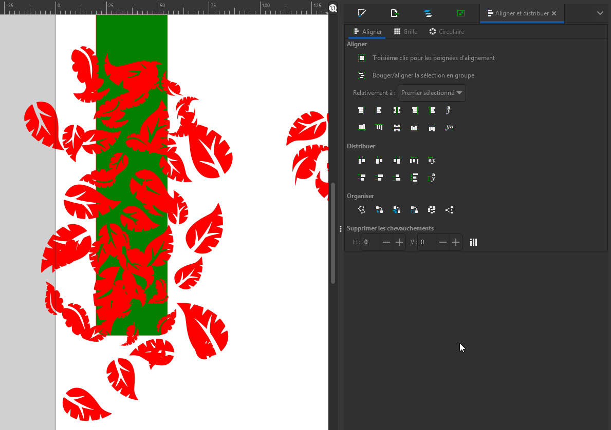Distribute objects with equal horizontal gaps
This screenshot has height=430, width=611.
414,161
